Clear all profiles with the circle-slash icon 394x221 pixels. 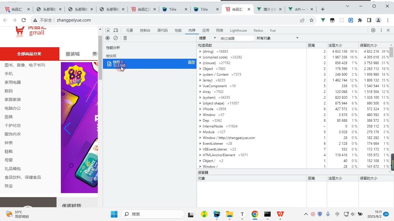[x=116, y=38]
